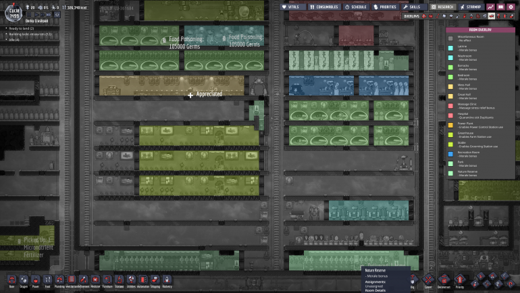Toggle the Farming overlay

pyautogui.click(x=484, y=16)
